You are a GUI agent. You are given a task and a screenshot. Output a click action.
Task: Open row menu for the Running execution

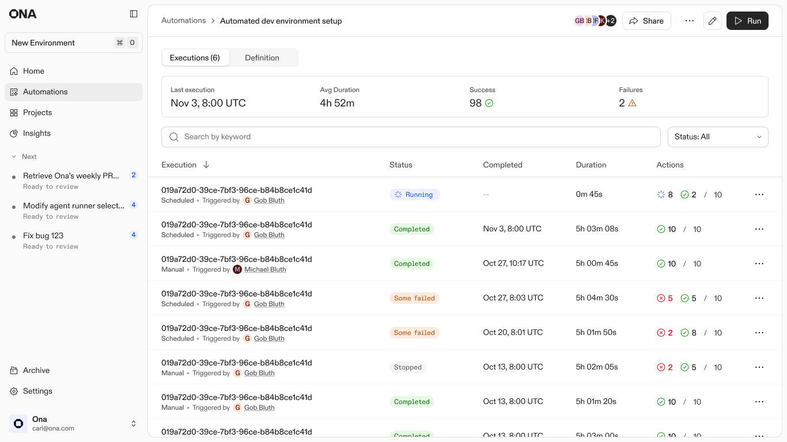(759, 195)
